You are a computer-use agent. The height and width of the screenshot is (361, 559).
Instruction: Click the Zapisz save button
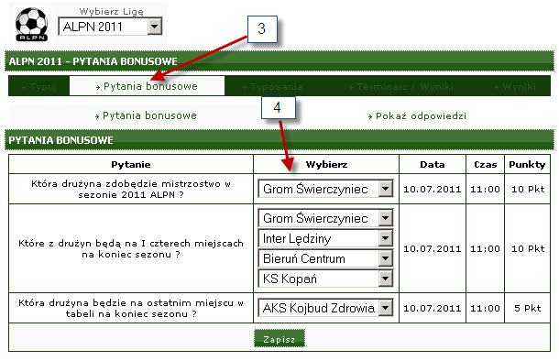point(279,338)
